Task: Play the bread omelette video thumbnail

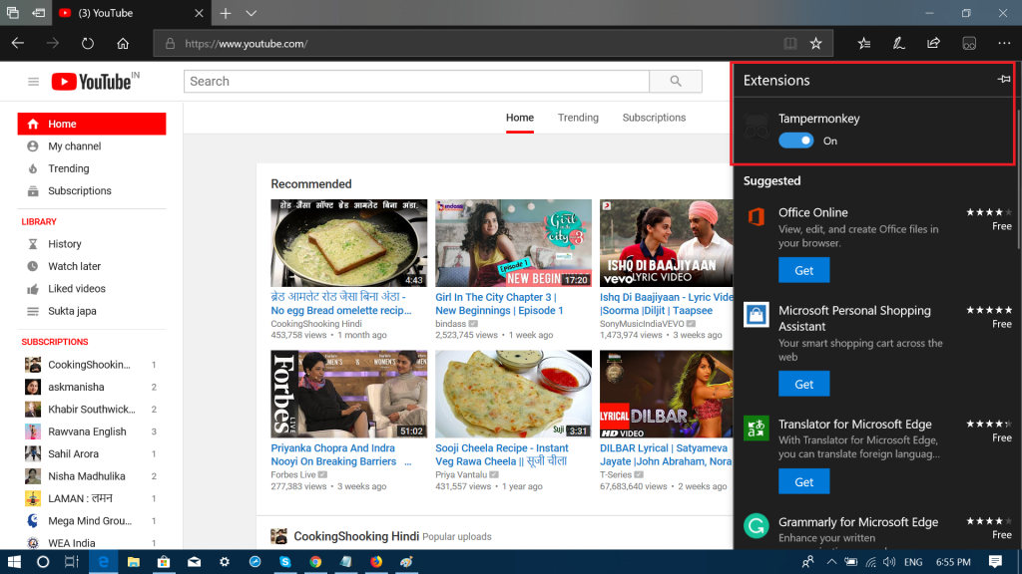Action: (x=348, y=243)
